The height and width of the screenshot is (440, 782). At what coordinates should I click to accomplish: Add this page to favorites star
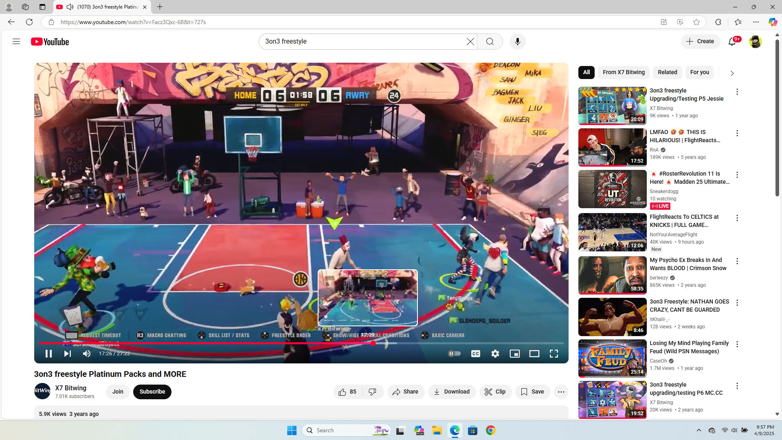696,22
